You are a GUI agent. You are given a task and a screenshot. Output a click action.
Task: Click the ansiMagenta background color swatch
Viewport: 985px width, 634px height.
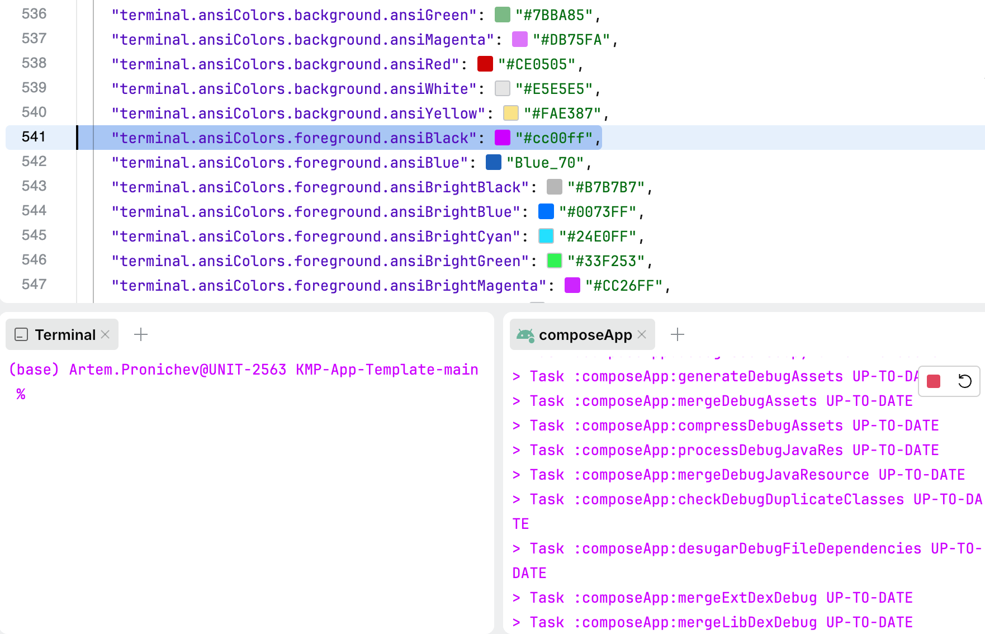pos(520,40)
